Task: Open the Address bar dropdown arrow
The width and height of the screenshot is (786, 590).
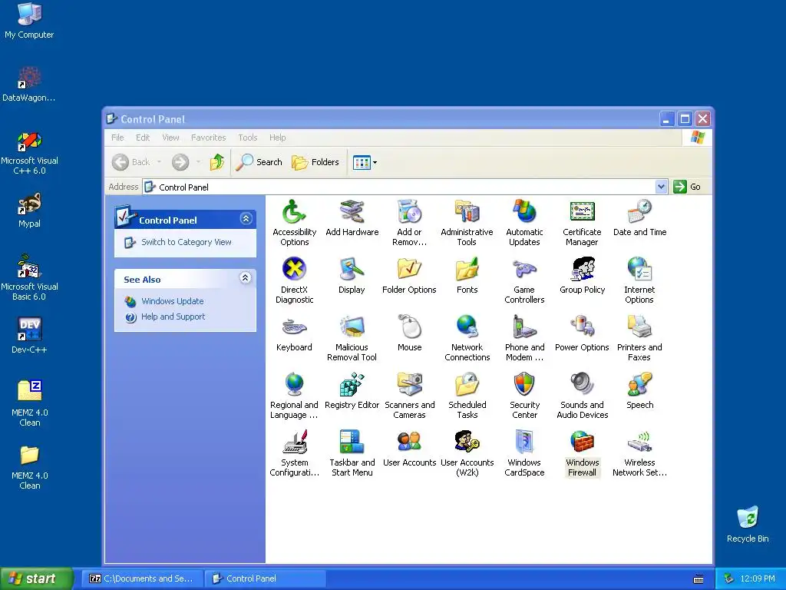Action: point(661,187)
